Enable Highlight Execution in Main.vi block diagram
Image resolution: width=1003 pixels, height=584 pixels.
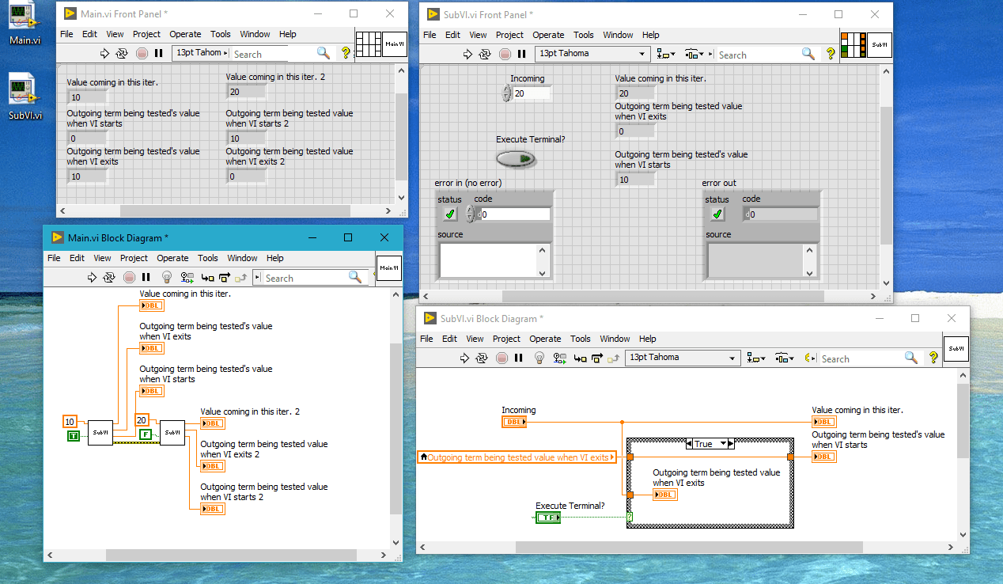[167, 277]
